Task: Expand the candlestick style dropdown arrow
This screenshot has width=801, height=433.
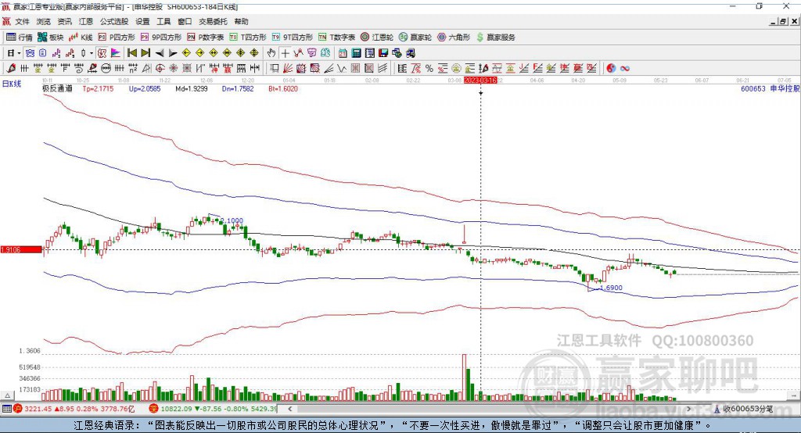Action: point(92,53)
